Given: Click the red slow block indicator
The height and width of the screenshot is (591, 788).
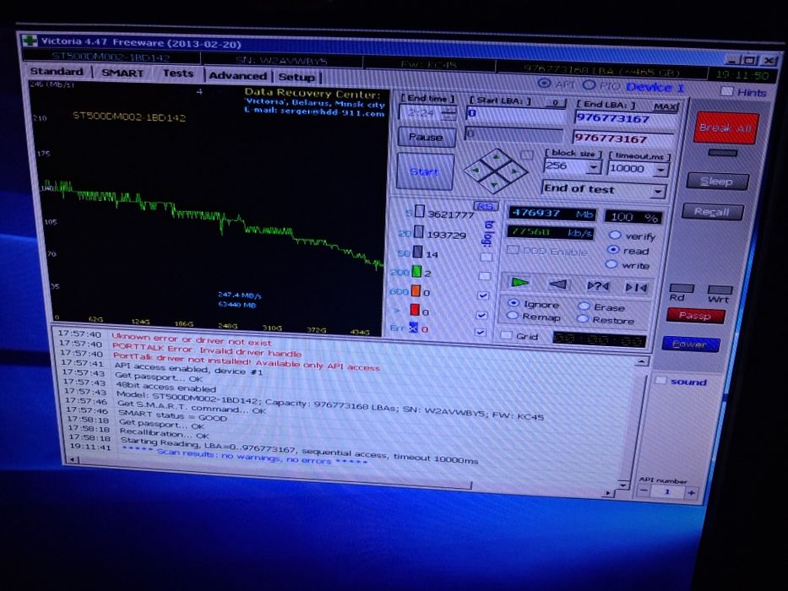Looking at the screenshot, I should point(415,311).
